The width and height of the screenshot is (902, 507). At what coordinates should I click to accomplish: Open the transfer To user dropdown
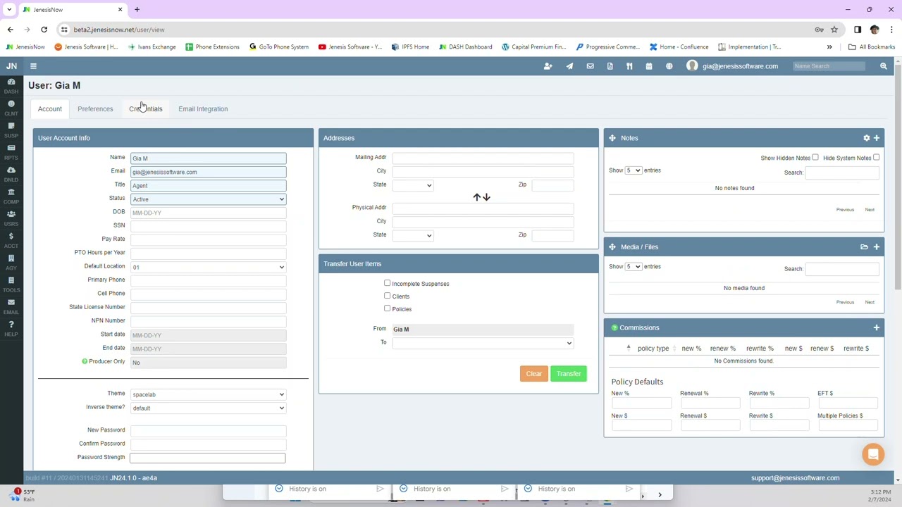pos(483,343)
